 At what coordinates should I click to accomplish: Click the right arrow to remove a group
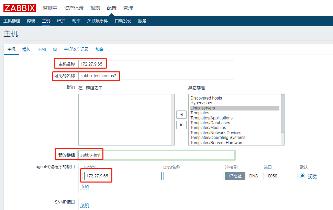tap(181, 125)
